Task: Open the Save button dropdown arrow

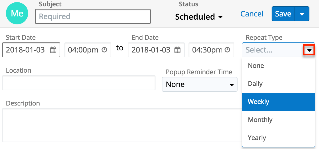Action: tap(302, 14)
